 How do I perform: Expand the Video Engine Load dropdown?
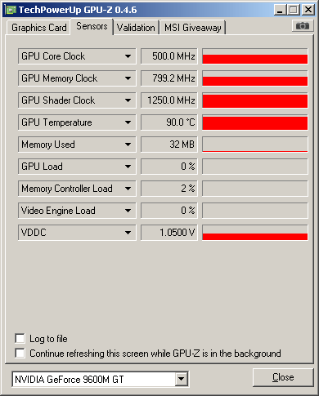128,211
